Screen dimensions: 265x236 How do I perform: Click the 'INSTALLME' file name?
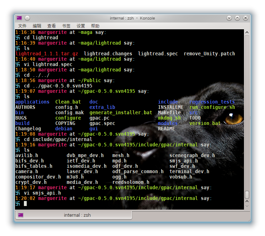(x=171, y=107)
